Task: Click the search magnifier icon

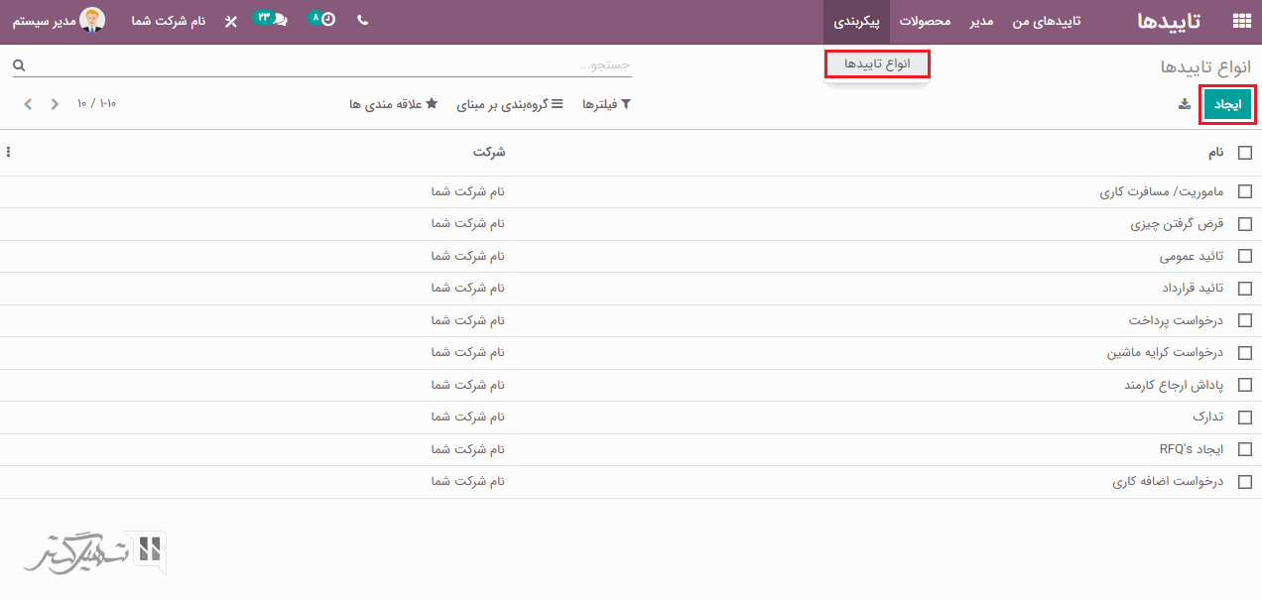Action: coord(19,65)
